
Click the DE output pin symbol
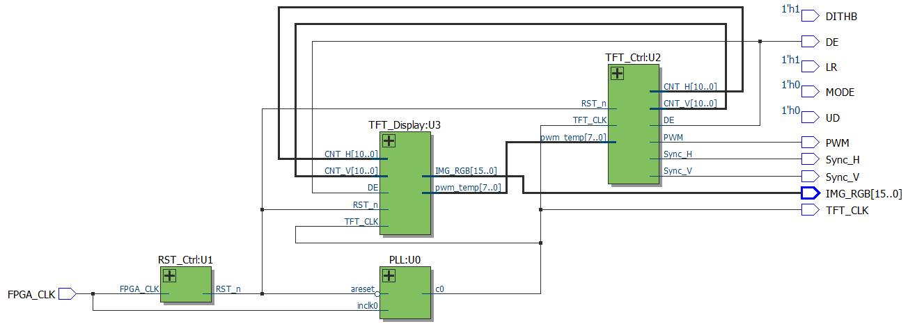click(810, 42)
